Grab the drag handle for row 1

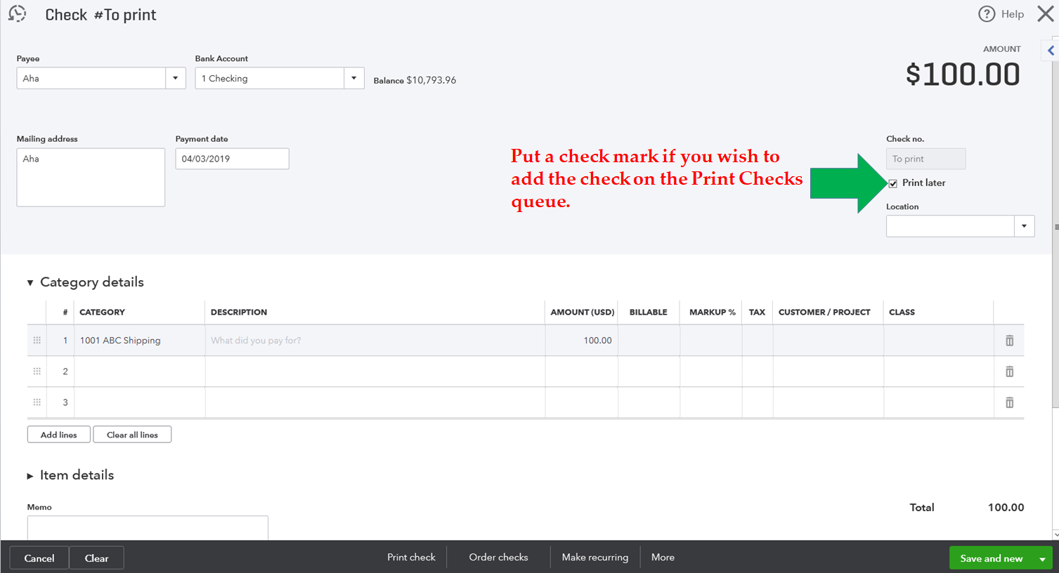pos(37,341)
